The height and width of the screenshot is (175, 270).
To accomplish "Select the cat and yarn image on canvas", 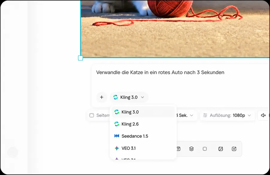I will (x=175, y=29).
